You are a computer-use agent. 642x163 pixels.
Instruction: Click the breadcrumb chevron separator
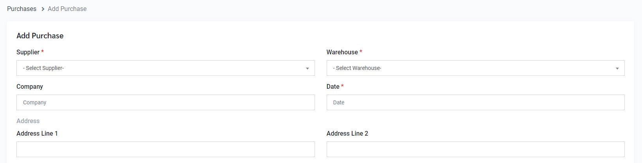pos(43,9)
